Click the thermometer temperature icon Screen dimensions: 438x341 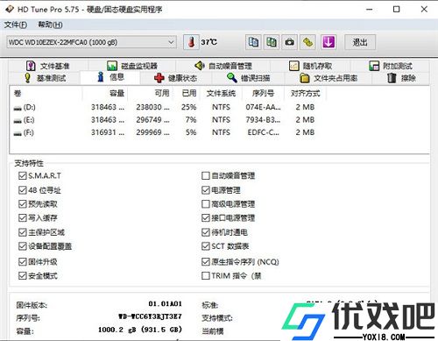point(191,42)
